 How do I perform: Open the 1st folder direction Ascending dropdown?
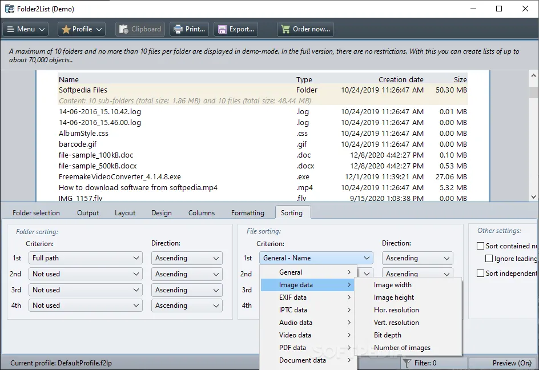(x=187, y=258)
